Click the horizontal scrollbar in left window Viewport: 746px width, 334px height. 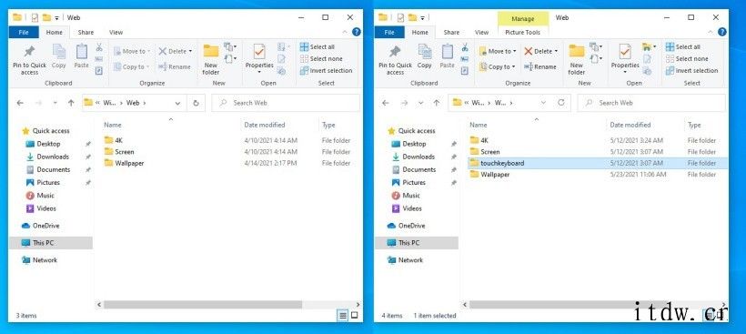203,304
